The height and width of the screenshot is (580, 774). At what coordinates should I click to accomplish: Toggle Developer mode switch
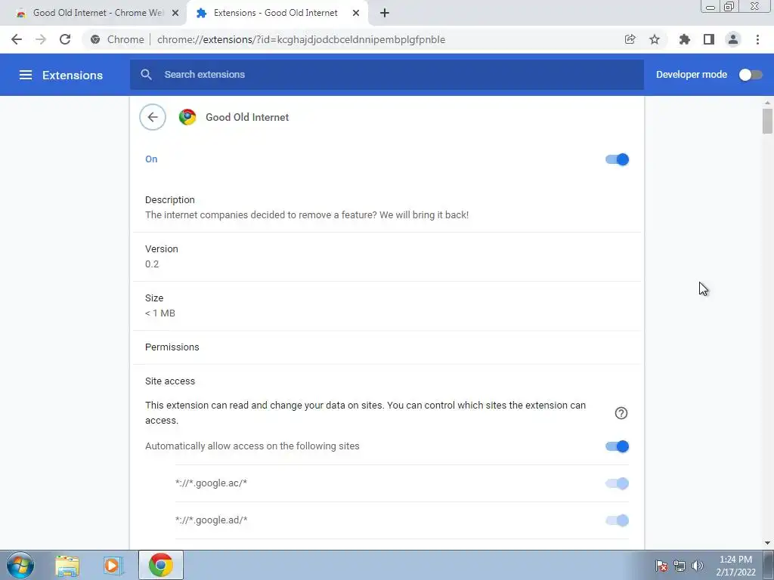[x=751, y=75]
